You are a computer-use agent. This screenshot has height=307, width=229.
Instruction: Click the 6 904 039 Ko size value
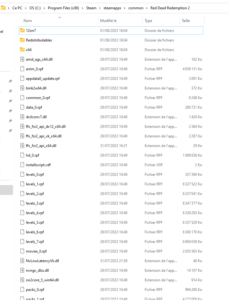[x=192, y=242]
